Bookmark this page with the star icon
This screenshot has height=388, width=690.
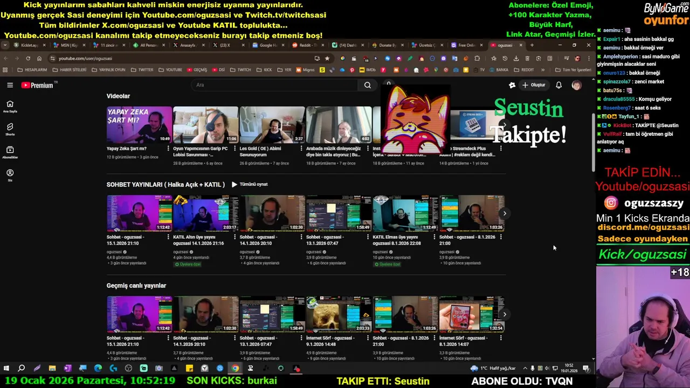(327, 58)
